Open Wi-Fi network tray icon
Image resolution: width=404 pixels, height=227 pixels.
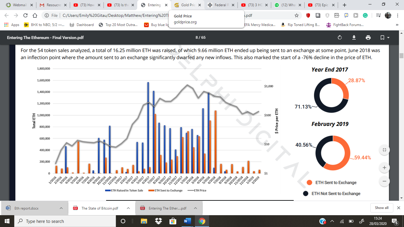point(342,221)
